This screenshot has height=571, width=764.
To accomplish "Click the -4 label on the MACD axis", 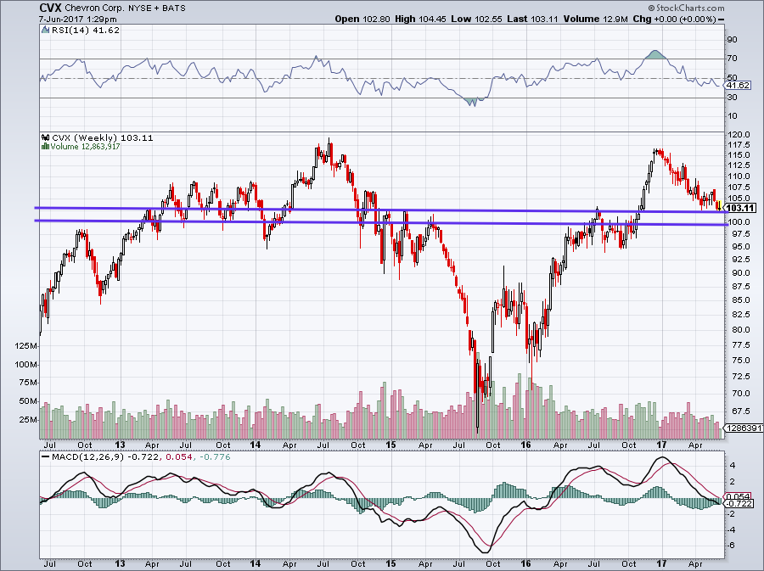I will (731, 529).
